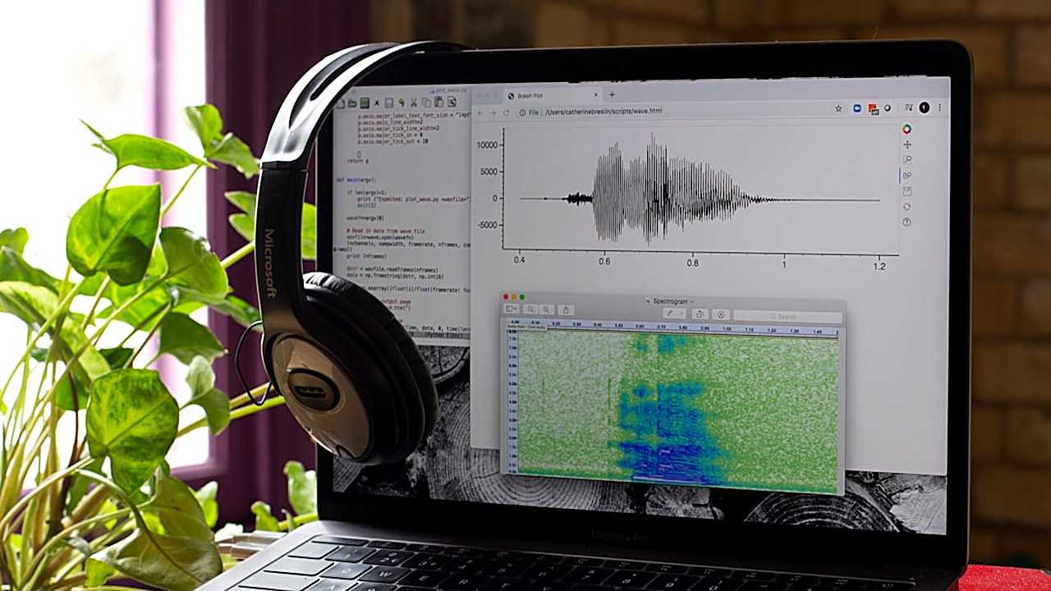Click the Chrome profile avatar
The width and height of the screenshot is (1051, 591).
[x=925, y=108]
